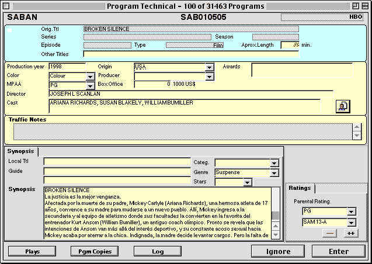
Task: Select the Synopsis tab
Action: coord(20,151)
